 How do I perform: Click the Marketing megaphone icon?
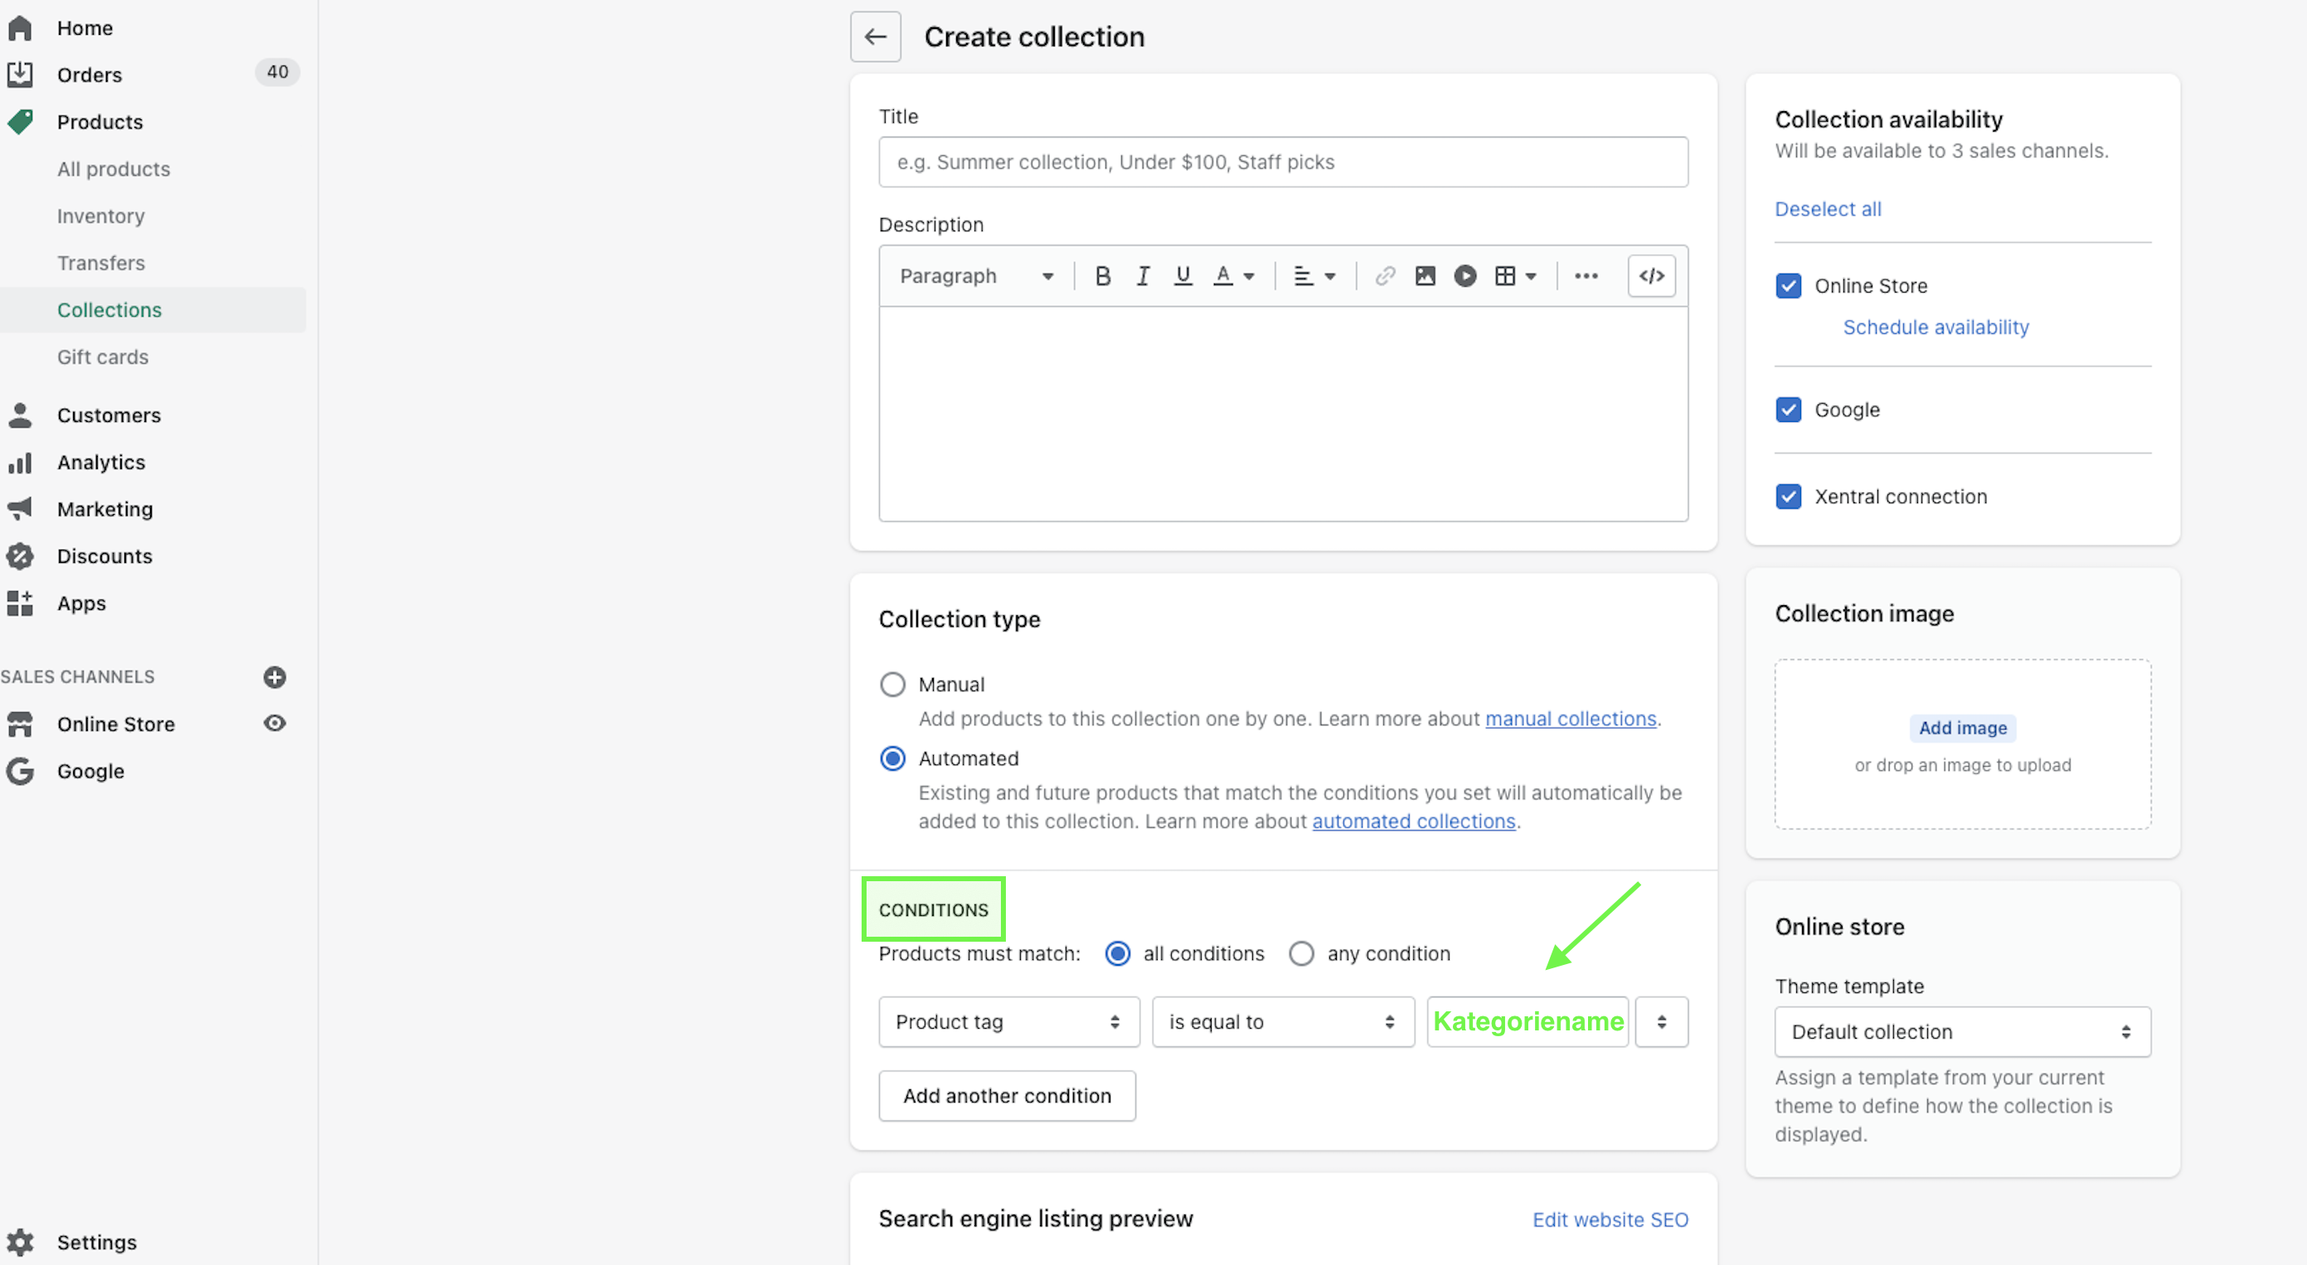tap(20, 510)
